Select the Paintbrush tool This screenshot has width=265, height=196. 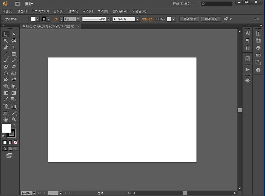coord(6,60)
